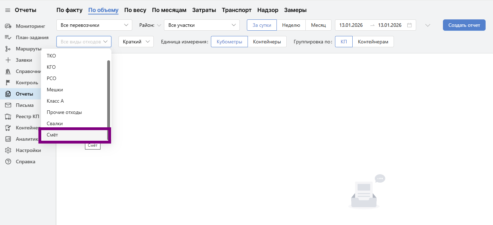Switch grouping to Контейнерам
Screen dimensions: 493x225
[x=374, y=41]
